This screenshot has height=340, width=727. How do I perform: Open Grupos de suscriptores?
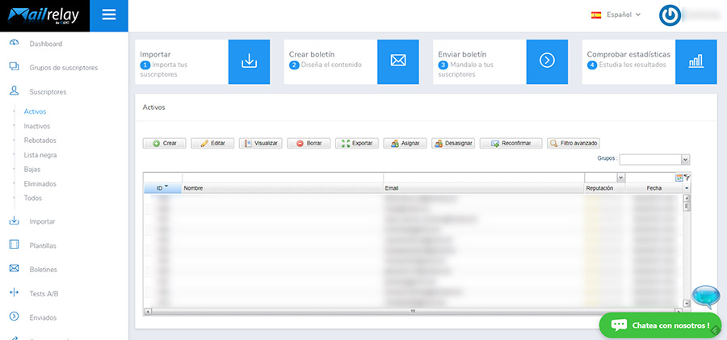(x=64, y=68)
